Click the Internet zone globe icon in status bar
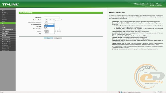Screen dimensions: 166x93 [121, 92]
